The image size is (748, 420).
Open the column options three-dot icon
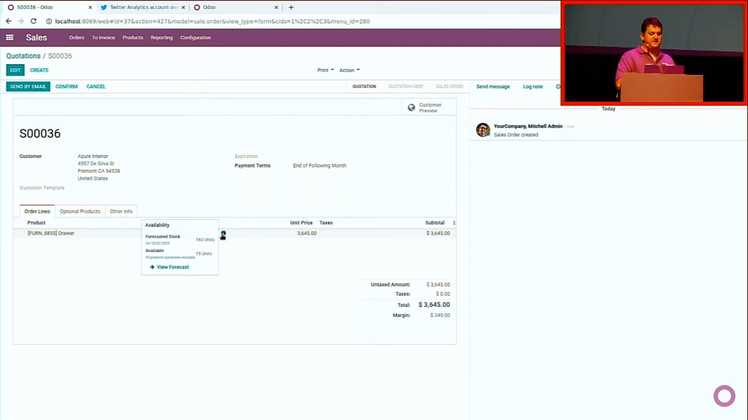pyautogui.click(x=454, y=223)
